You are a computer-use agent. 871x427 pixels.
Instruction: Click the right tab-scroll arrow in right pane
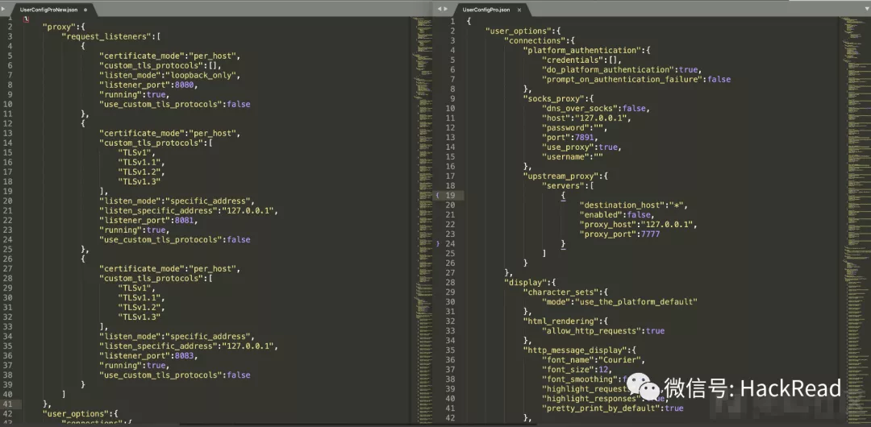[x=445, y=10]
